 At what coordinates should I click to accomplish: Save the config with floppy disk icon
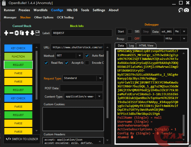[38, 33]
